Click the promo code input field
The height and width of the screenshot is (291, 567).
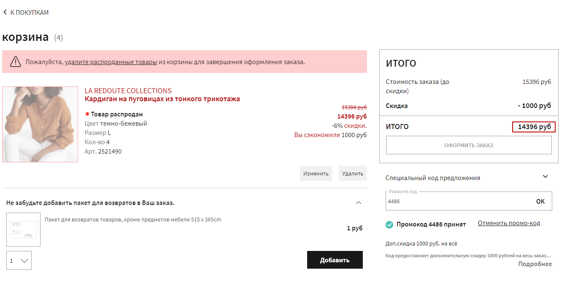pos(458,202)
